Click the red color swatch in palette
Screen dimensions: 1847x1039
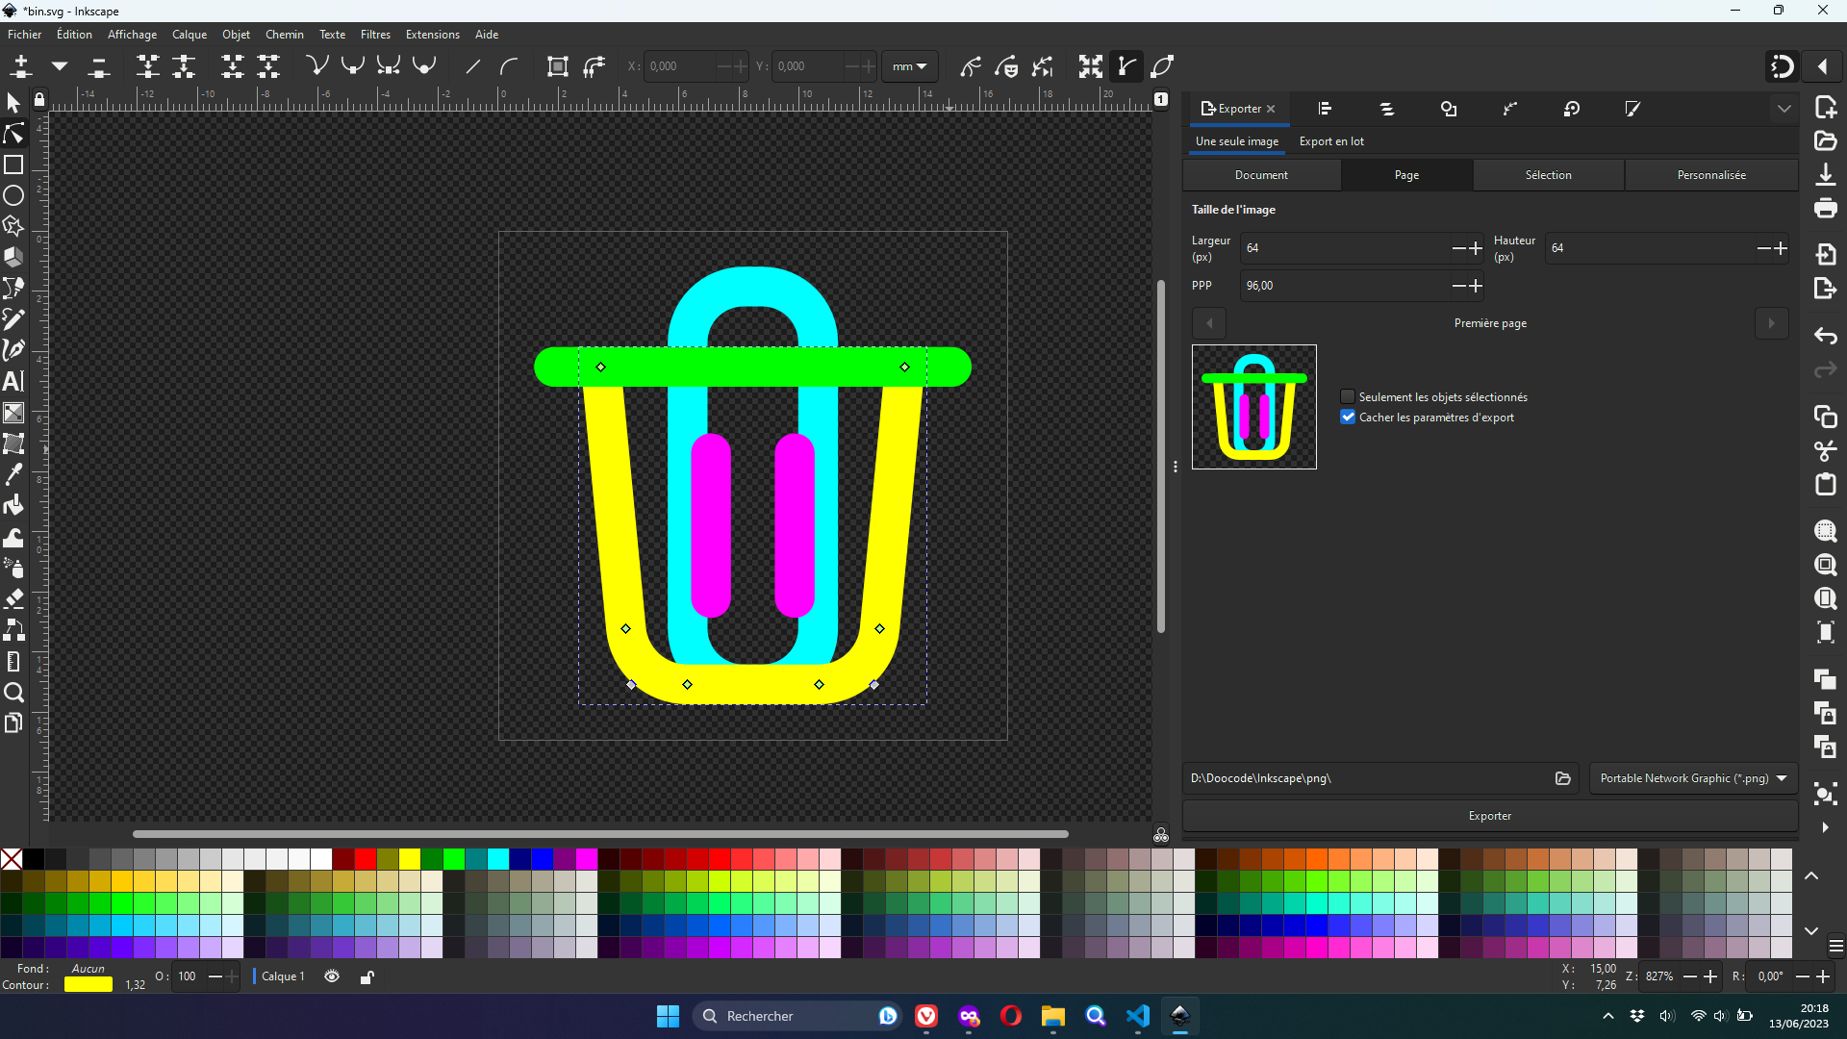click(x=366, y=858)
